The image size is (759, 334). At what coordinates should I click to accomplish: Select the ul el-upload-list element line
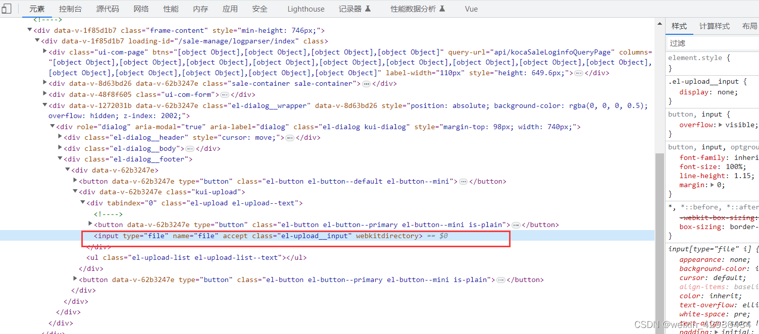point(196,258)
